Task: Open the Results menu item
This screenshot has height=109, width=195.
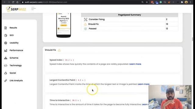Action: point(13,28)
